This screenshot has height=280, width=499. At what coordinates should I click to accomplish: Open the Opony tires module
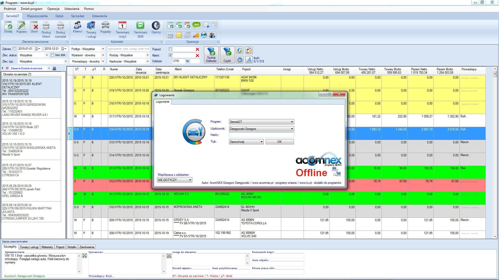click(156, 26)
